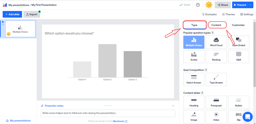Screen dimensions: 256x124
Task: Expand the Present button dropdown arrow
Action: pos(251,5)
